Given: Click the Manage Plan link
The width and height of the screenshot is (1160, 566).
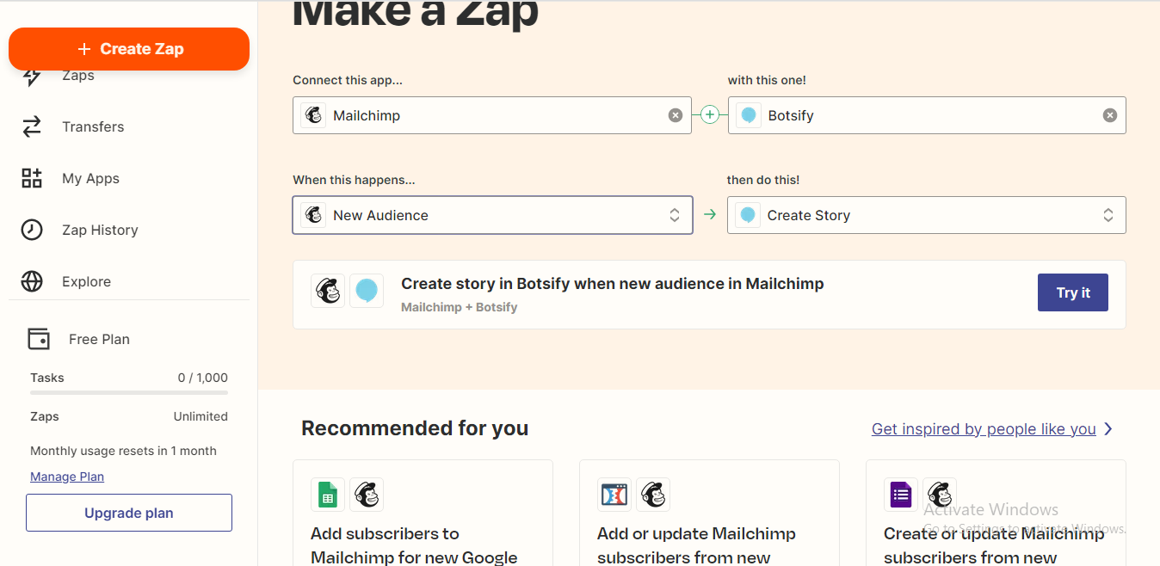Looking at the screenshot, I should tap(67, 477).
